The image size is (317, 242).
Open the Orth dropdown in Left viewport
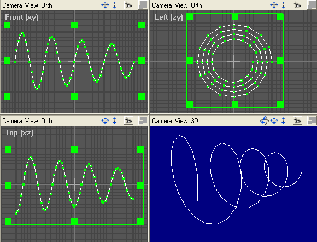point(196,5)
